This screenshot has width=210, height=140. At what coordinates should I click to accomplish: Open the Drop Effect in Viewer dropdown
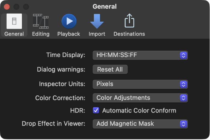click(x=140, y=124)
